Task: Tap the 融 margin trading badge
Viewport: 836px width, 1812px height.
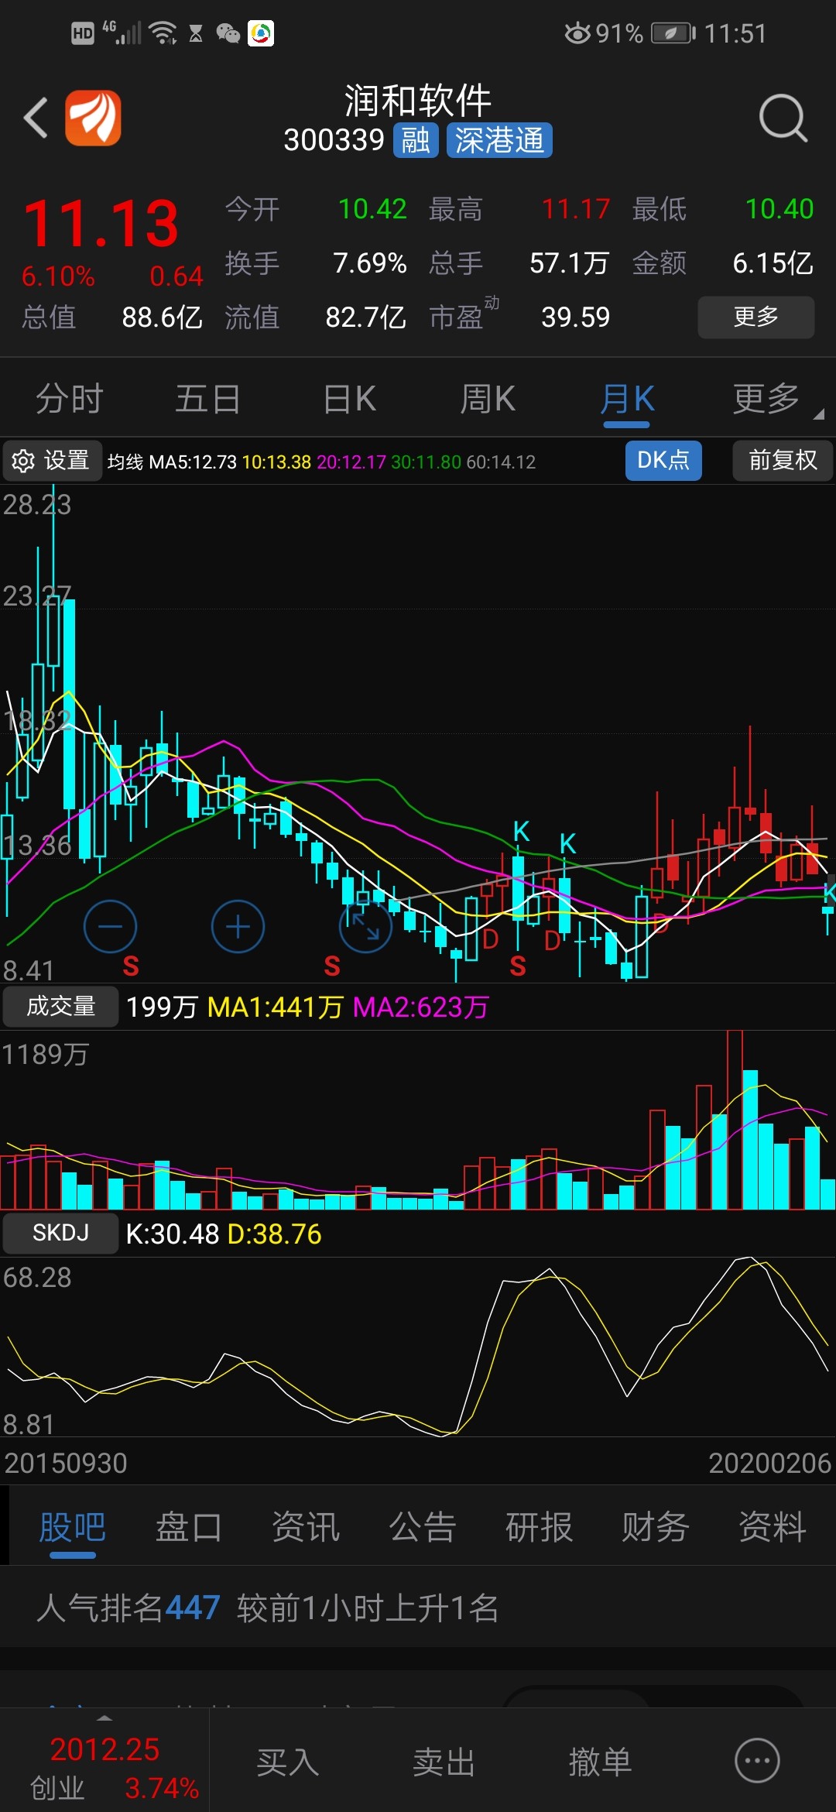Action: point(416,140)
